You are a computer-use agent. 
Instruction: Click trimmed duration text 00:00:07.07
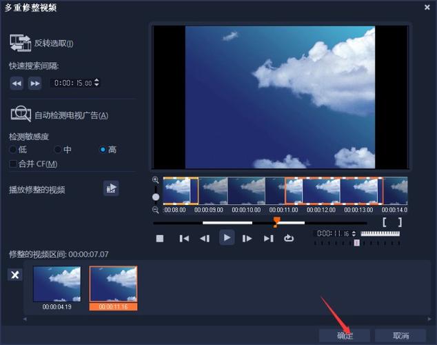click(88, 255)
